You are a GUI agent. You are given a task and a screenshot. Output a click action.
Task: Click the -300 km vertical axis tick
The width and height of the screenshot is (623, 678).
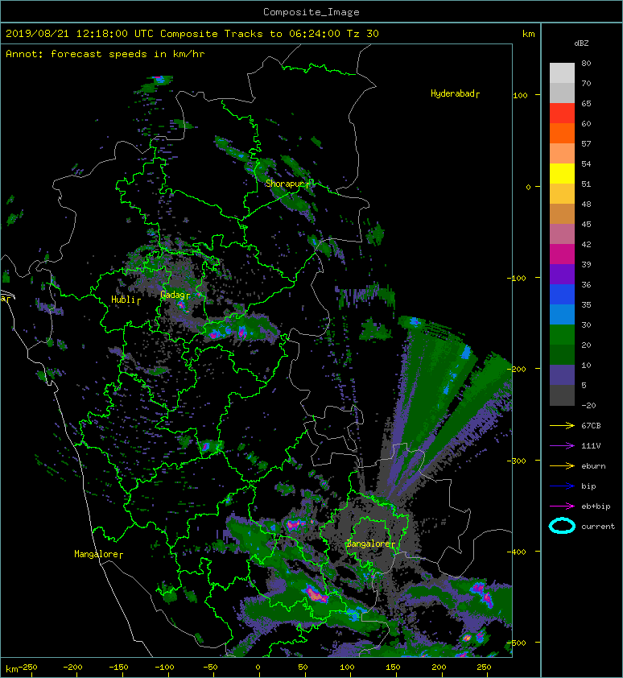pyautogui.click(x=516, y=461)
